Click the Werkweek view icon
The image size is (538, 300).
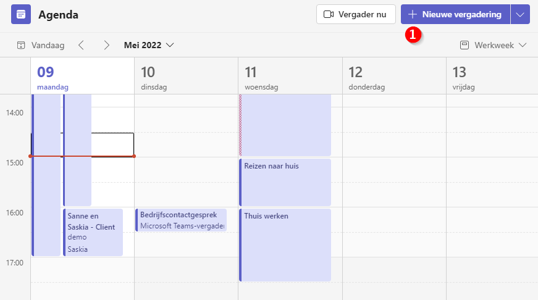pyautogui.click(x=464, y=45)
